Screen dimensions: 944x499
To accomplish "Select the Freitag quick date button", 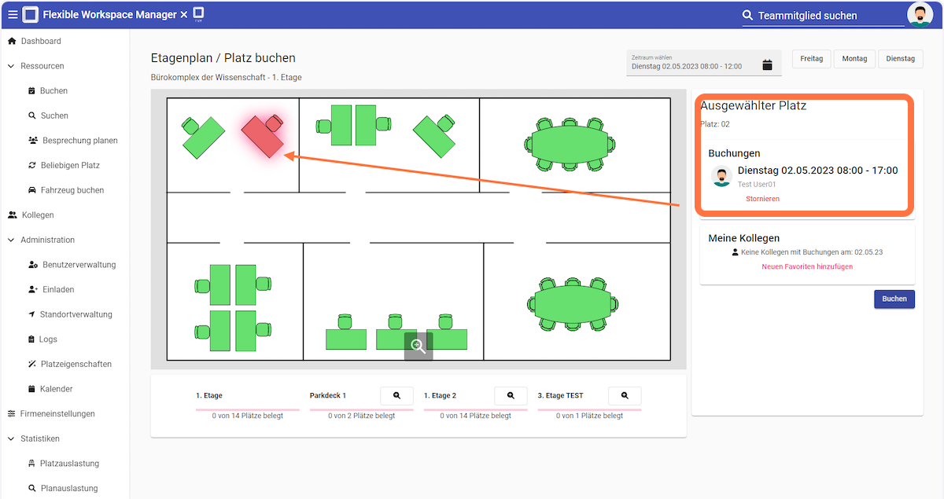I will pyautogui.click(x=811, y=59).
